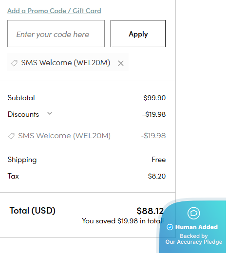Image resolution: width=226 pixels, height=253 pixels.
Task: Click the black -$19.98 Discounts total
Action: click(x=154, y=114)
